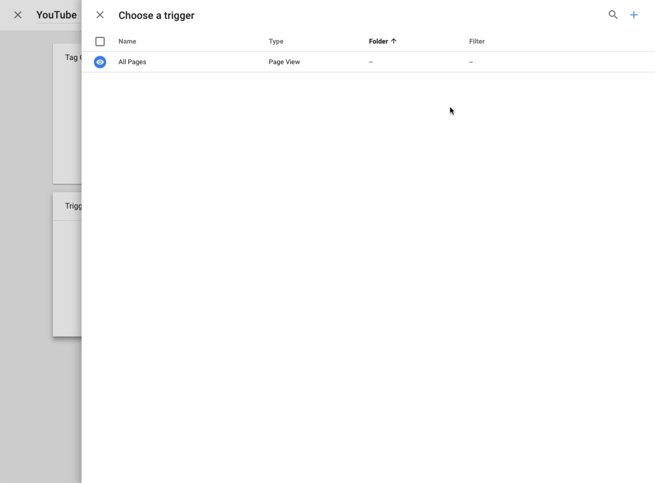Sort triggers by the Type column
655x483 pixels.
[276, 41]
